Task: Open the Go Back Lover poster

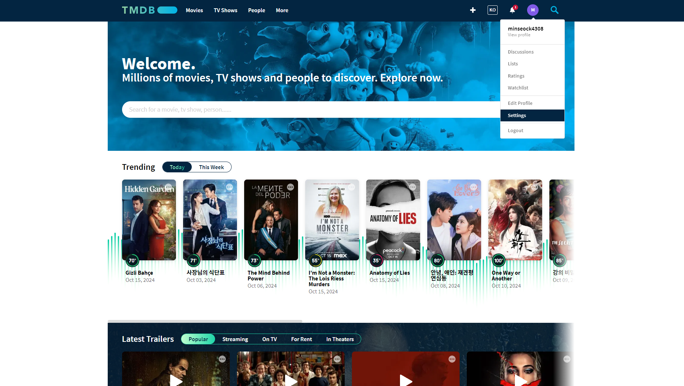Action: (x=454, y=220)
